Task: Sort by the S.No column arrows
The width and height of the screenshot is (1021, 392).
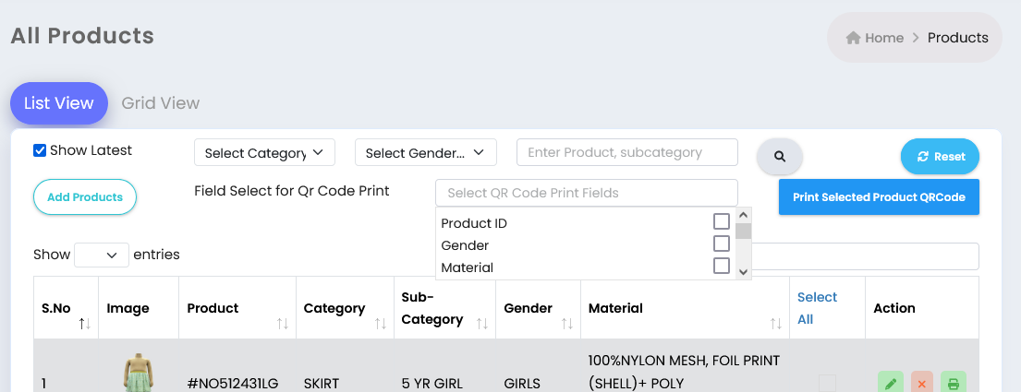Action: tap(85, 323)
